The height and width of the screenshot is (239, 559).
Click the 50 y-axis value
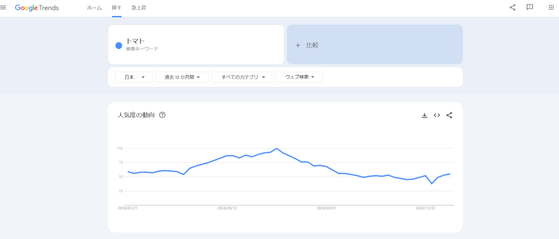pyautogui.click(x=120, y=177)
